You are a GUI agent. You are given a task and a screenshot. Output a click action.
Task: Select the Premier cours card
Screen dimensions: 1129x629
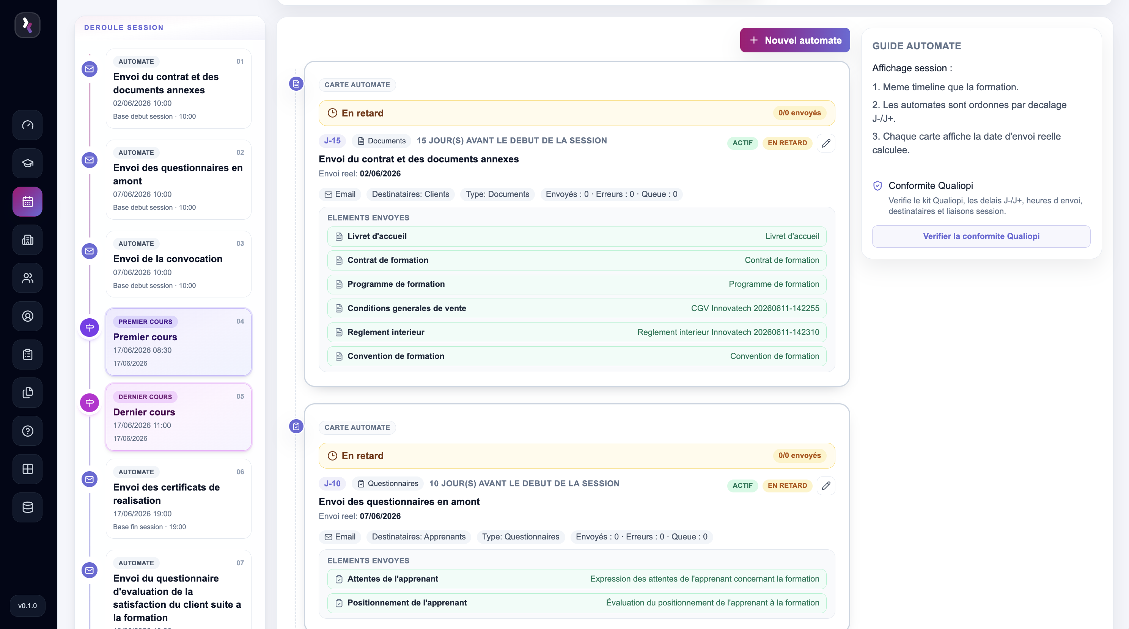(x=178, y=342)
